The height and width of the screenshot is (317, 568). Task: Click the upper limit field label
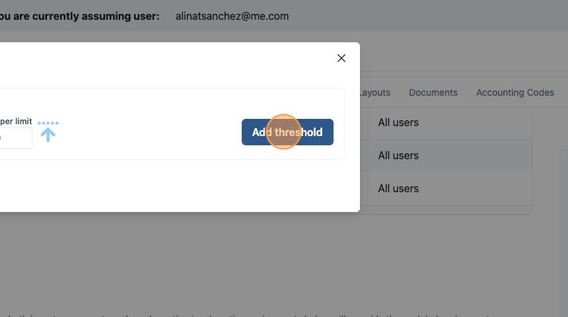click(x=16, y=122)
